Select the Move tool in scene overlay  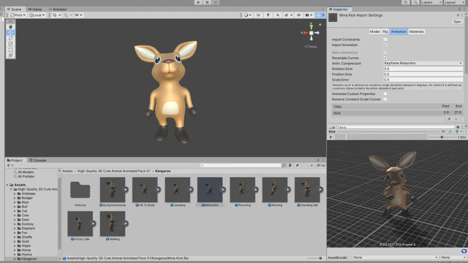click(11, 32)
